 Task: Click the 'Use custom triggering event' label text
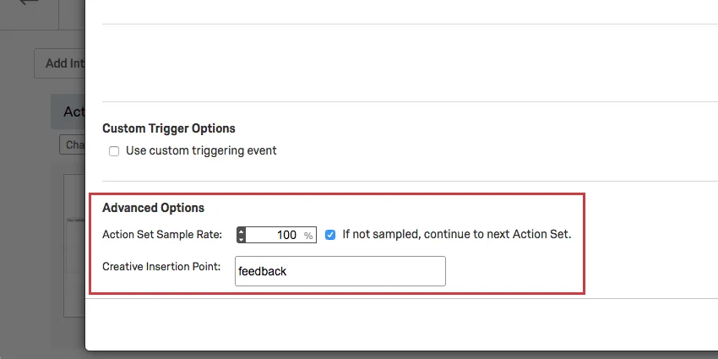[201, 151]
